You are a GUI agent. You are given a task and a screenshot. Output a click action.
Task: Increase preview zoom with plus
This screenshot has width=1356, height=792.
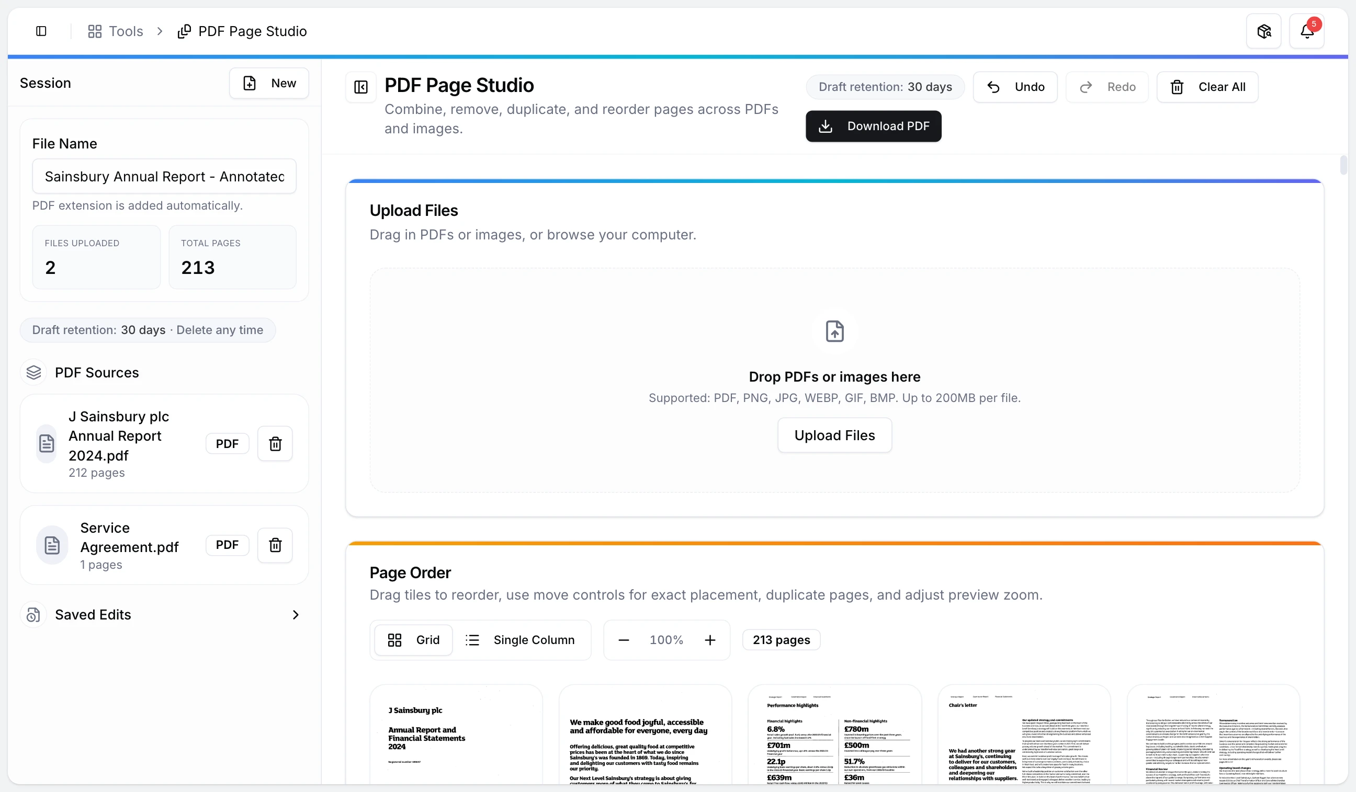coord(710,640)
